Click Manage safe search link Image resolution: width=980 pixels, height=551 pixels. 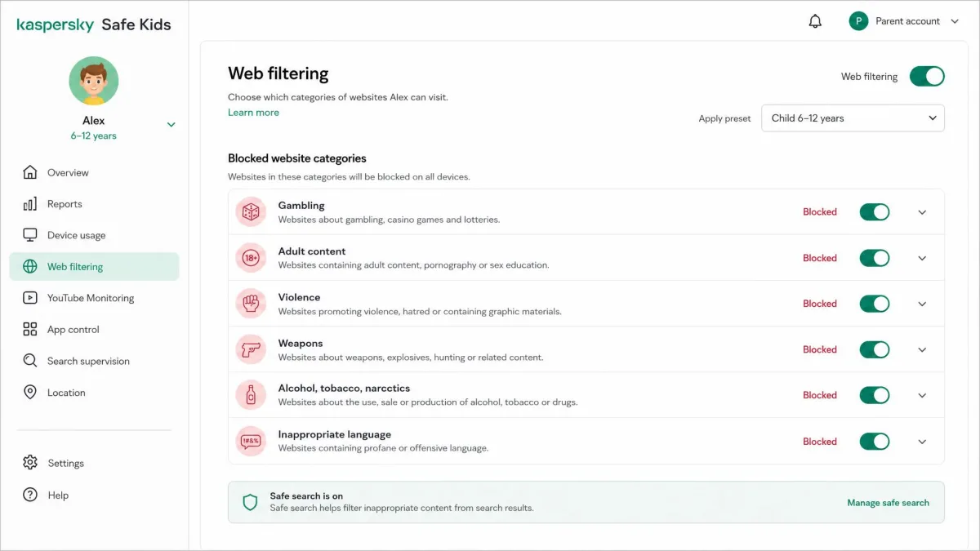click(x=888, y=503)
